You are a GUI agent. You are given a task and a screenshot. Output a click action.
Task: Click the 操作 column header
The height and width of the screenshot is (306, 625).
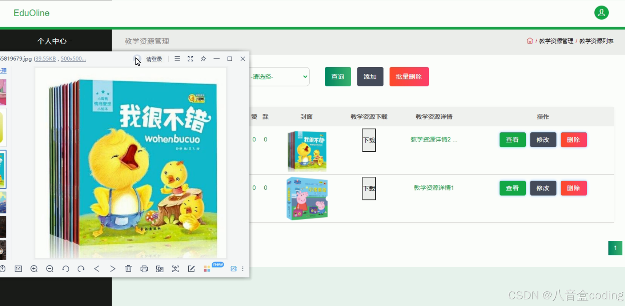click(543, 117)
